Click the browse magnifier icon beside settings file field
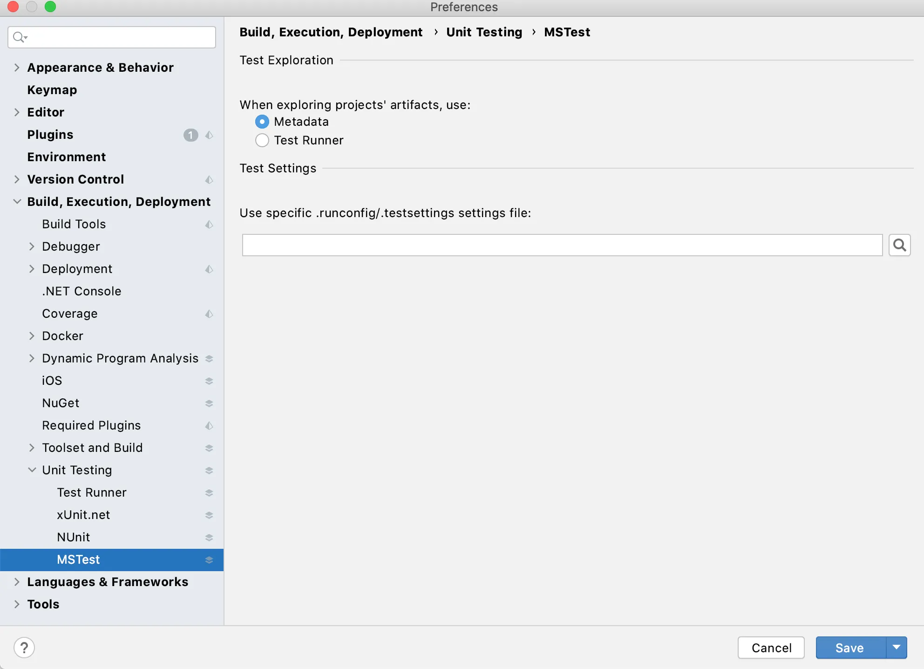 click(899, 245)
